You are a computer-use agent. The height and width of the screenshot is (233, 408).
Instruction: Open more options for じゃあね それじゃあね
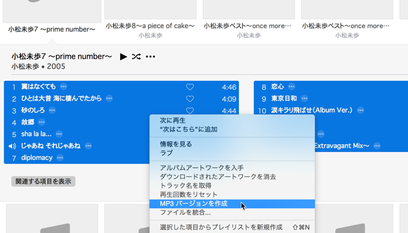pyautogui.click(x=88, y=146)
